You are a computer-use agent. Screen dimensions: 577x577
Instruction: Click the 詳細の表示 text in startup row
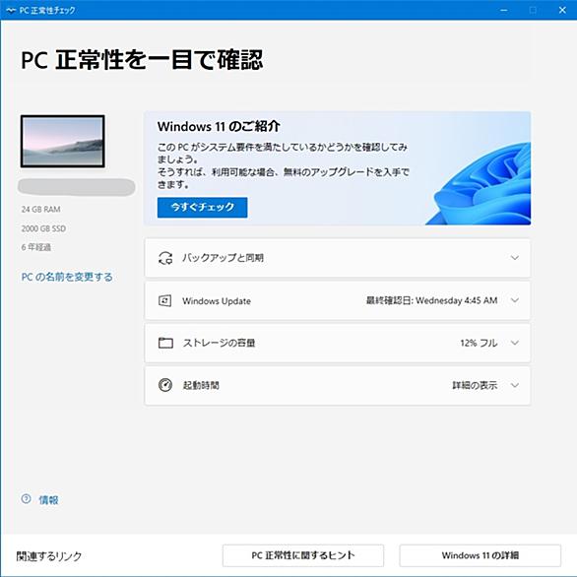click(475, 385)
